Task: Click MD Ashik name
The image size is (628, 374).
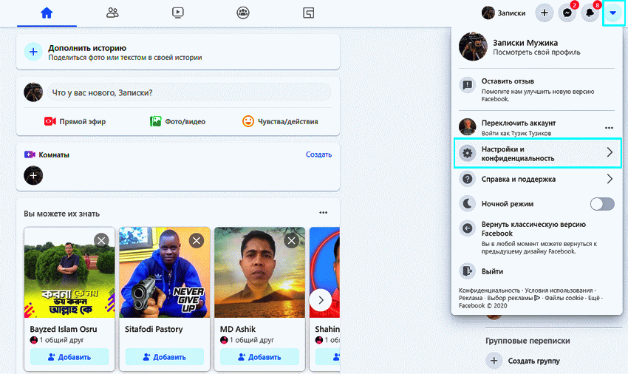Action: point(237,329)
